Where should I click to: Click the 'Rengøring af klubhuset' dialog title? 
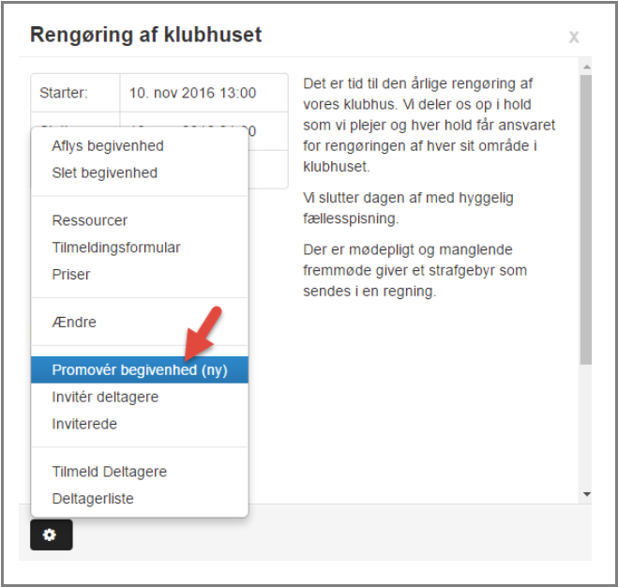click(x=145, y=36)
